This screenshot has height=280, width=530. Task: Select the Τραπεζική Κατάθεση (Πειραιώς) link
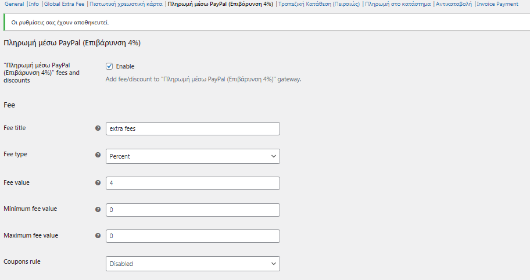[x=319, y=4]
